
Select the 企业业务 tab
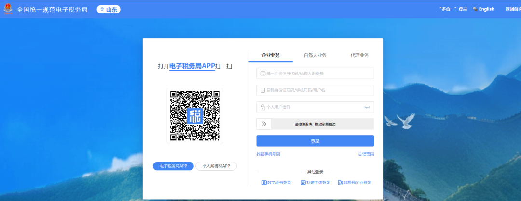click(271, 55)
